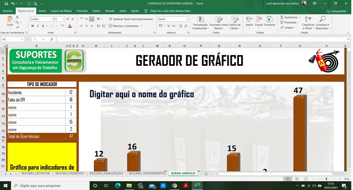The image size is (353, 190).
Task: Toggle align top
Action: point(82,19)
